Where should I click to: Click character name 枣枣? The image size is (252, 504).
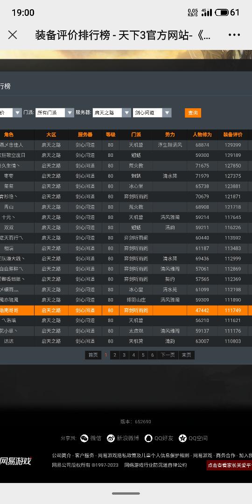[x=9, y=176]
